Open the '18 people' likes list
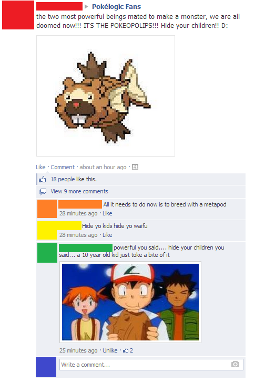The image size is (255, 383). point(63,179)
